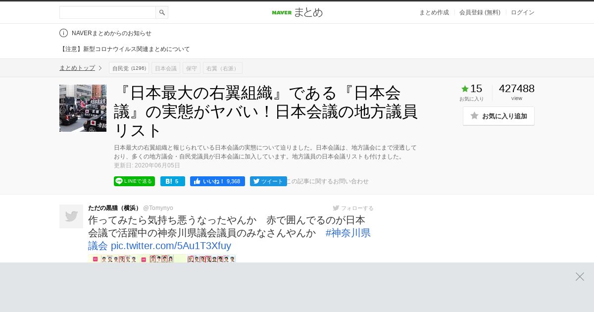Click 更新日: 2020年06月05日 text
Viewport: 594px width, 312px height.
pos(147,165)
